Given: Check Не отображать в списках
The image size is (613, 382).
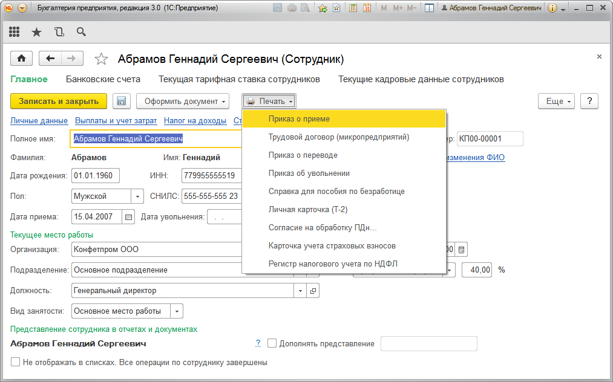Looking at the screenshot, I should (15, 361).
